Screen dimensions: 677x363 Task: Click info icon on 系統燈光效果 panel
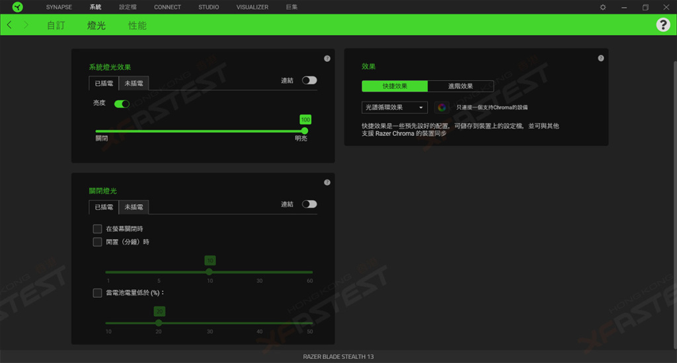327,59
